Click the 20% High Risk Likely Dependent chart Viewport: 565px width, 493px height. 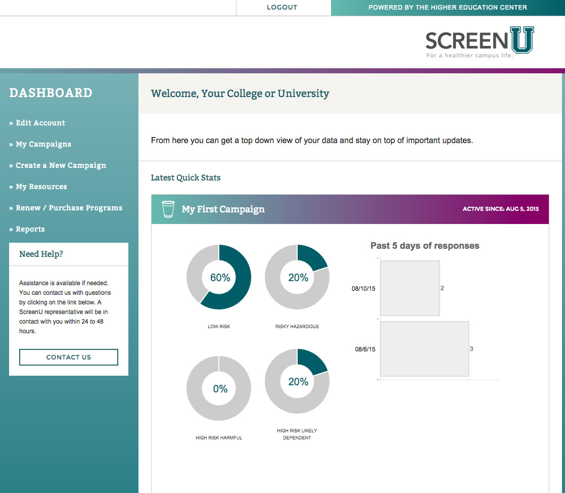click(x=297, y=381)
